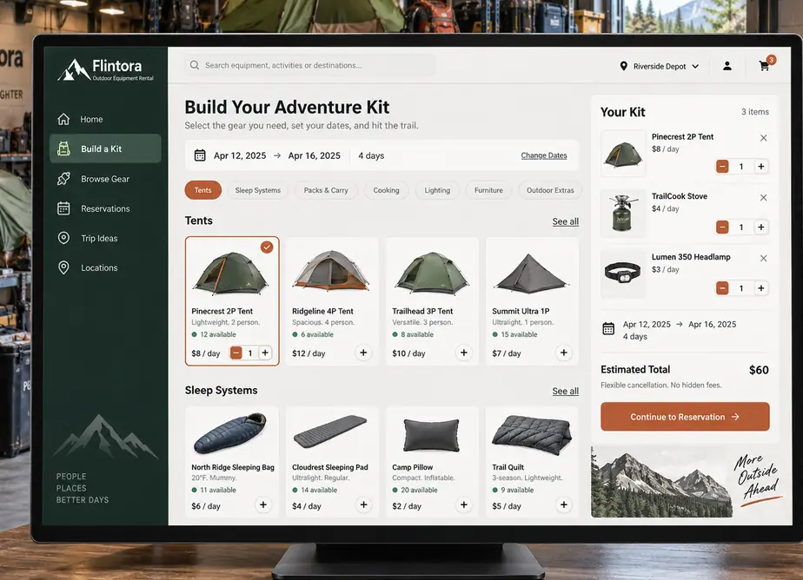Open the shopping cart icon
This screenshot has height=580, width=803.
764,66
